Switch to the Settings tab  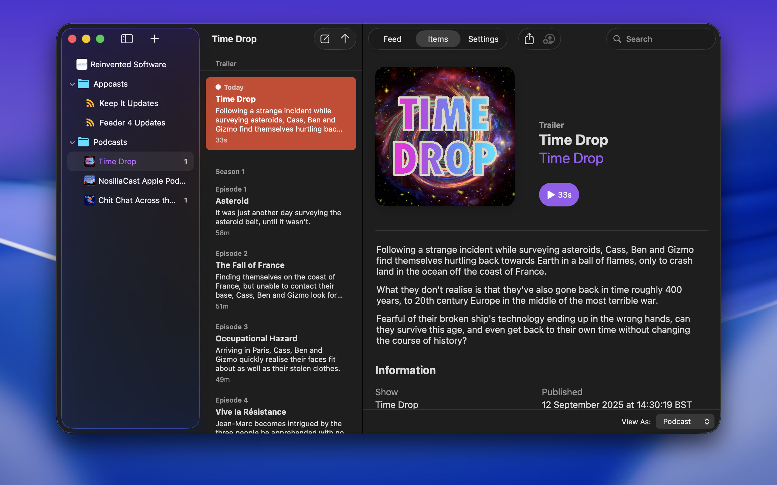click(483, 39)
